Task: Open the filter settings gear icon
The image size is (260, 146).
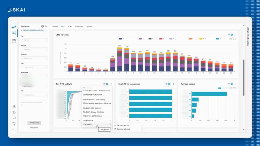Action: 42,27
